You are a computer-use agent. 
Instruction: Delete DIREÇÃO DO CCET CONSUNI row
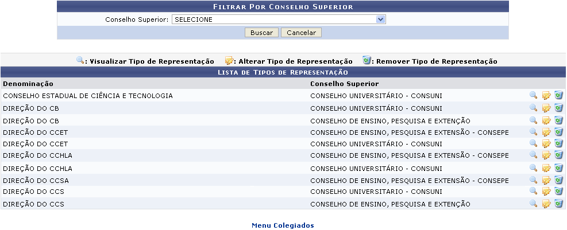point(559,143)
